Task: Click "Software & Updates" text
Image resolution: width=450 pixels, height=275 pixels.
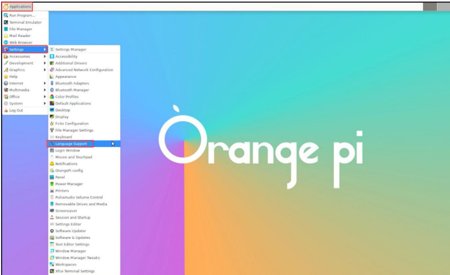Action: click(x=73, y=238)
